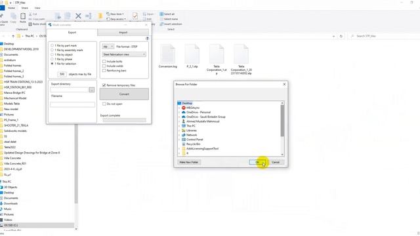
Task: Click Select all in Explorer ribbon
Action: click(x=167, y=14)
